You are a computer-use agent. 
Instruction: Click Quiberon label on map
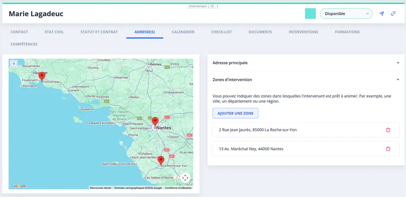pyautogui.click(x=87, y=109)
